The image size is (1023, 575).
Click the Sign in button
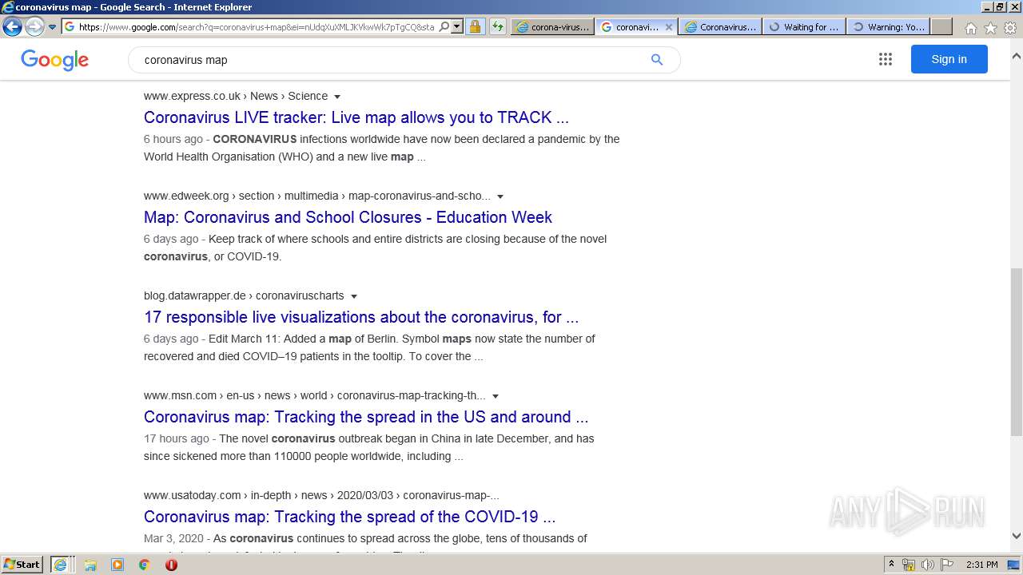[949, 59]
